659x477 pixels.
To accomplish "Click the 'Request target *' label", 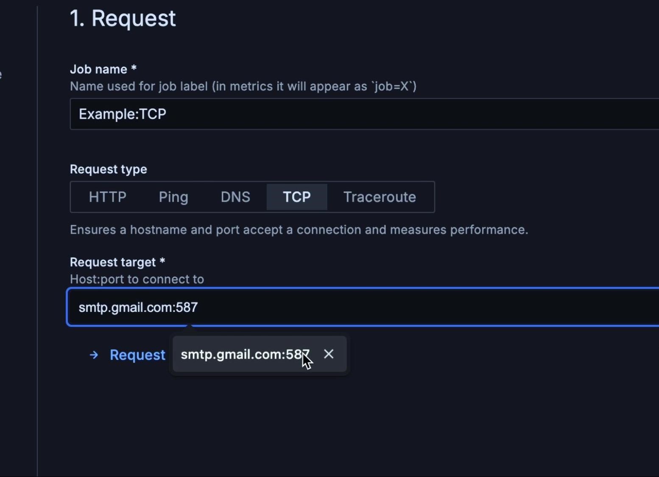I will [x=117, y=262].
